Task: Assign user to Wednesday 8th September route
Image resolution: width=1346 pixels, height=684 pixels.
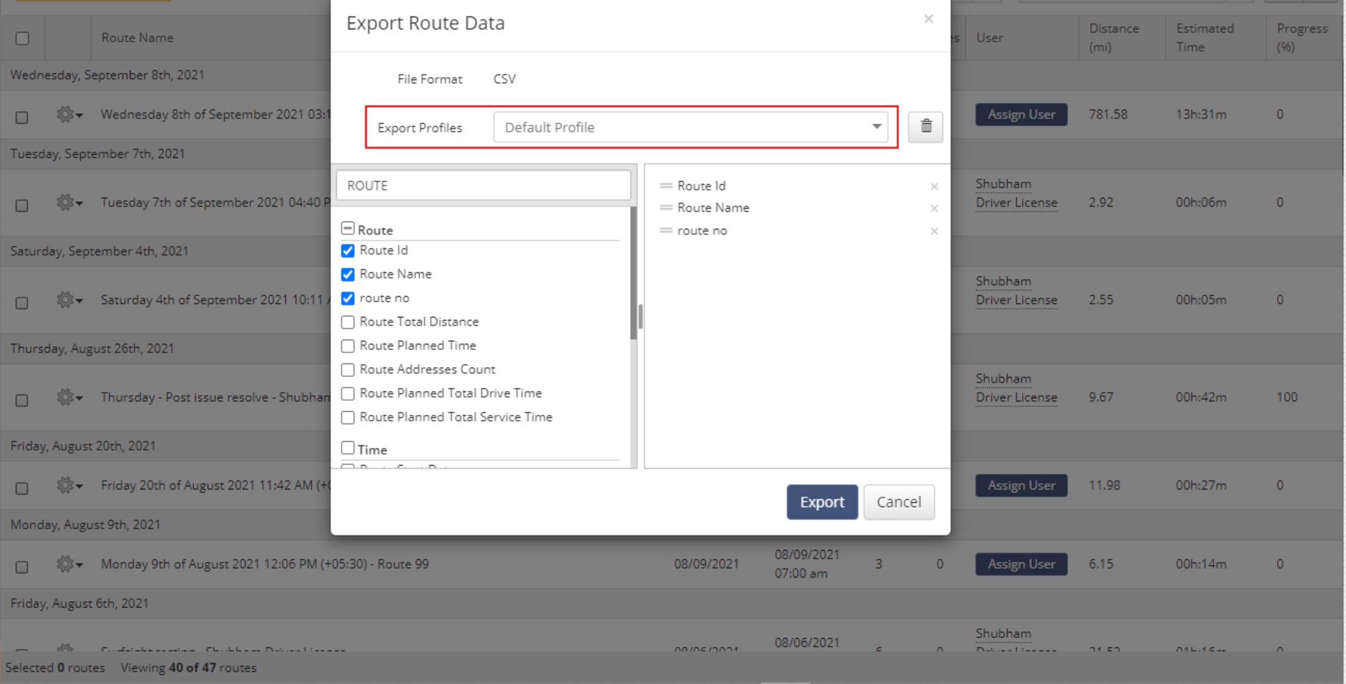Action: coord(1021,114)
